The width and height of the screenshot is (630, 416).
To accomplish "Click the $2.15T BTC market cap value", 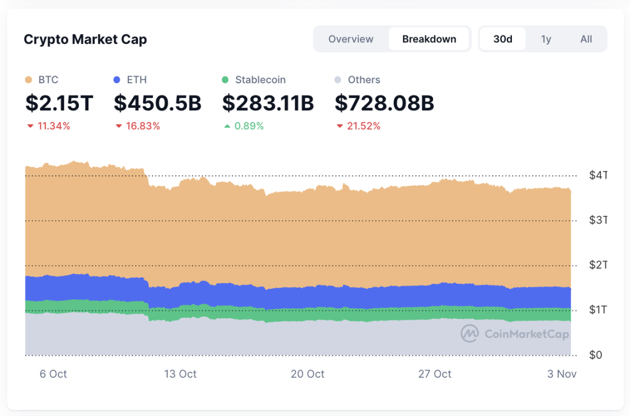I will click(59, 103).
